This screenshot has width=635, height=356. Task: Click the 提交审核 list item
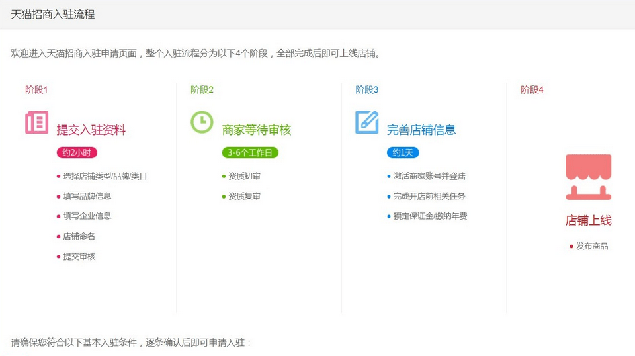pyautogui.click(x=76, y=256)
